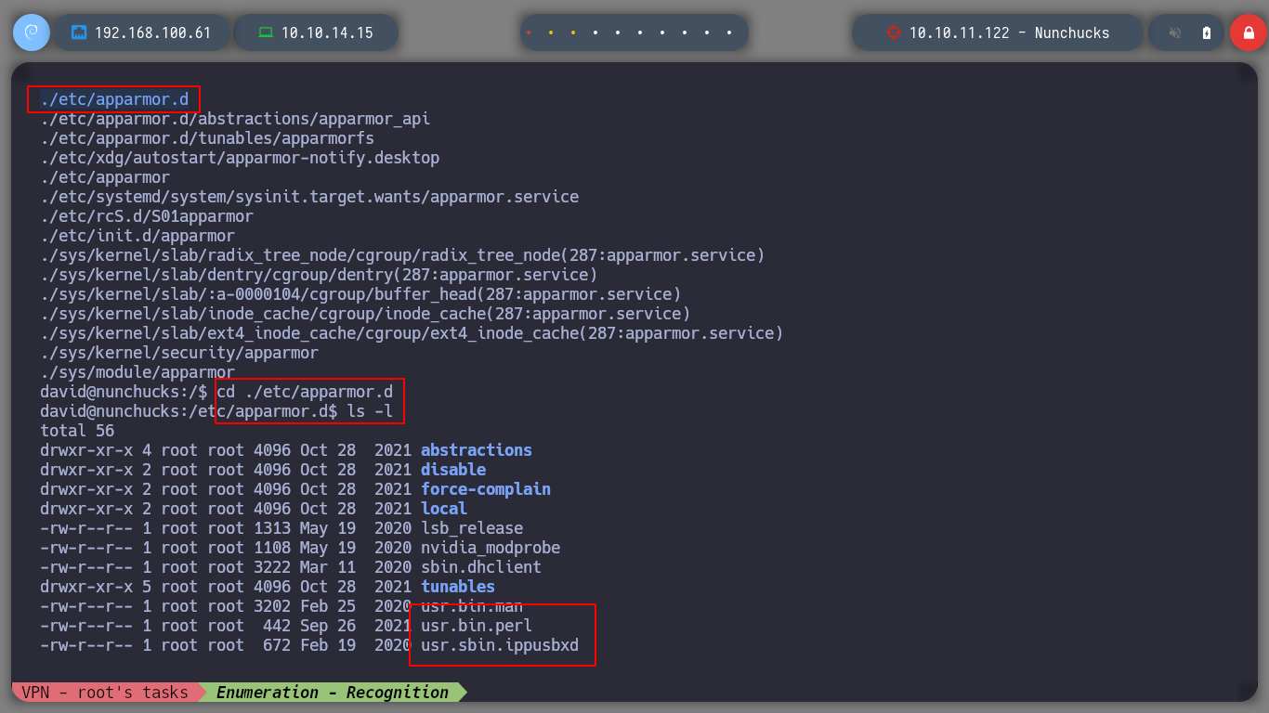Click the ./etc/apparmor line
Image resolution: width=1269 pixels, height=713 pixels.
(105, 177)
